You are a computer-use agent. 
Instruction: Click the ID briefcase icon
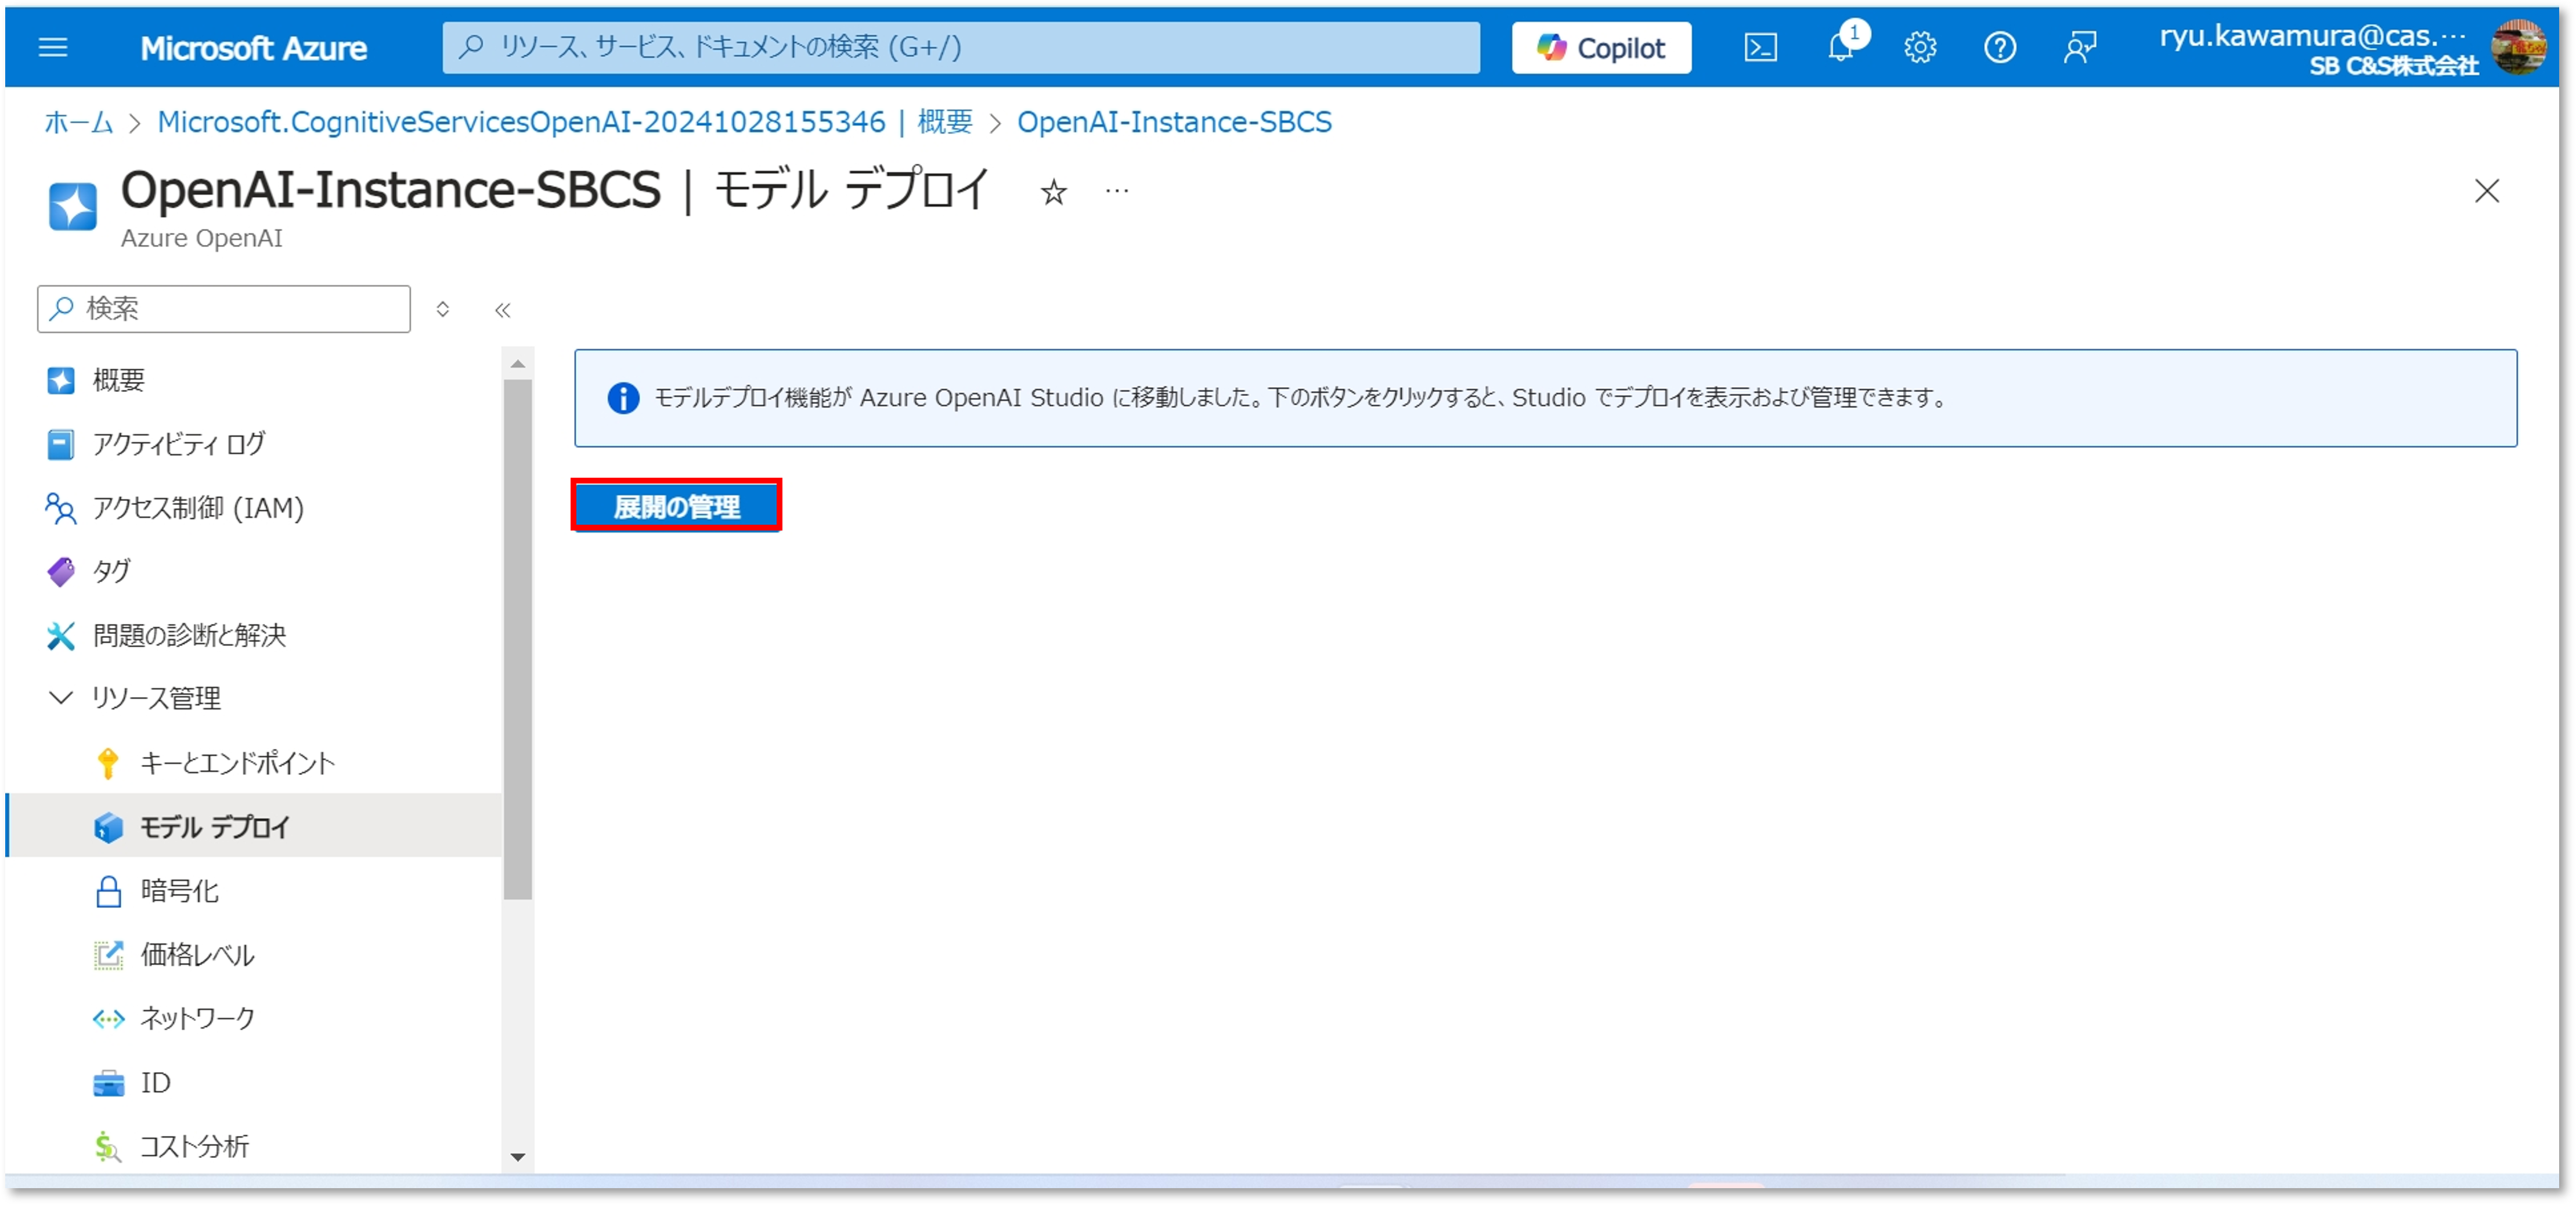point(108,1083)
